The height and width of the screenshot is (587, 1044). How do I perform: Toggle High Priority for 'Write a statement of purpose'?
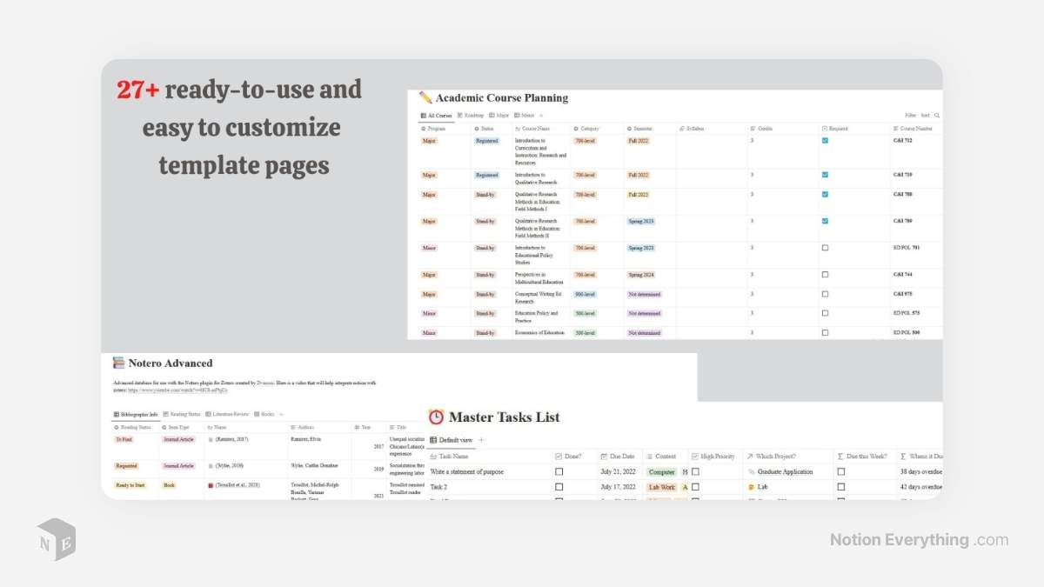[x=695, y=471]
